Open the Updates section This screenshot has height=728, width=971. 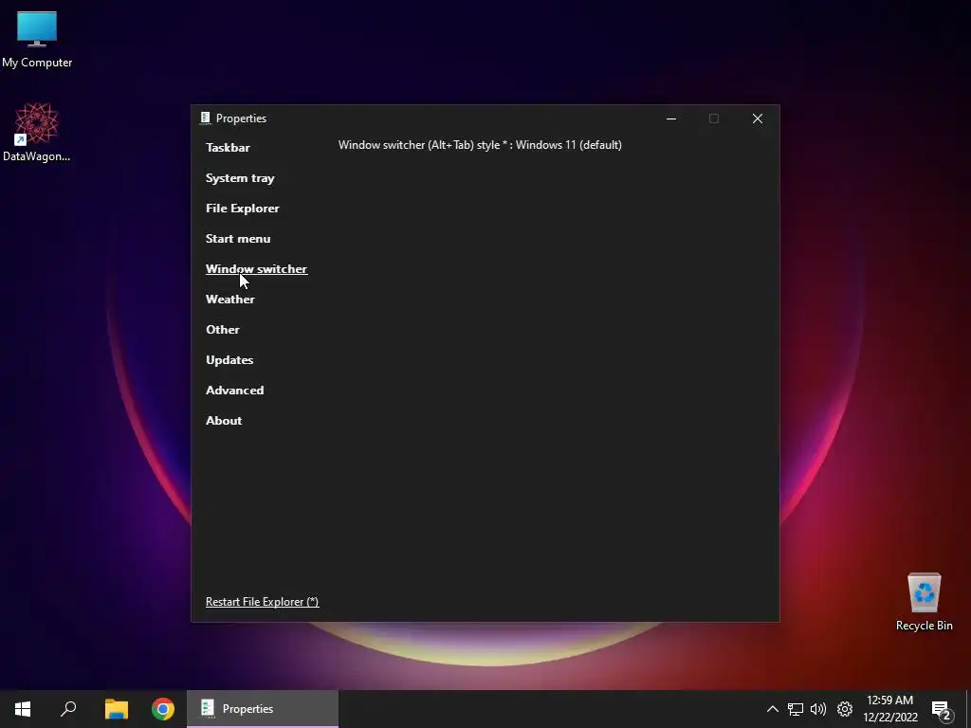229,359
